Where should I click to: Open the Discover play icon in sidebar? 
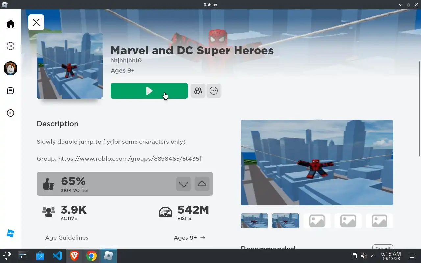[x=11, y=46]
